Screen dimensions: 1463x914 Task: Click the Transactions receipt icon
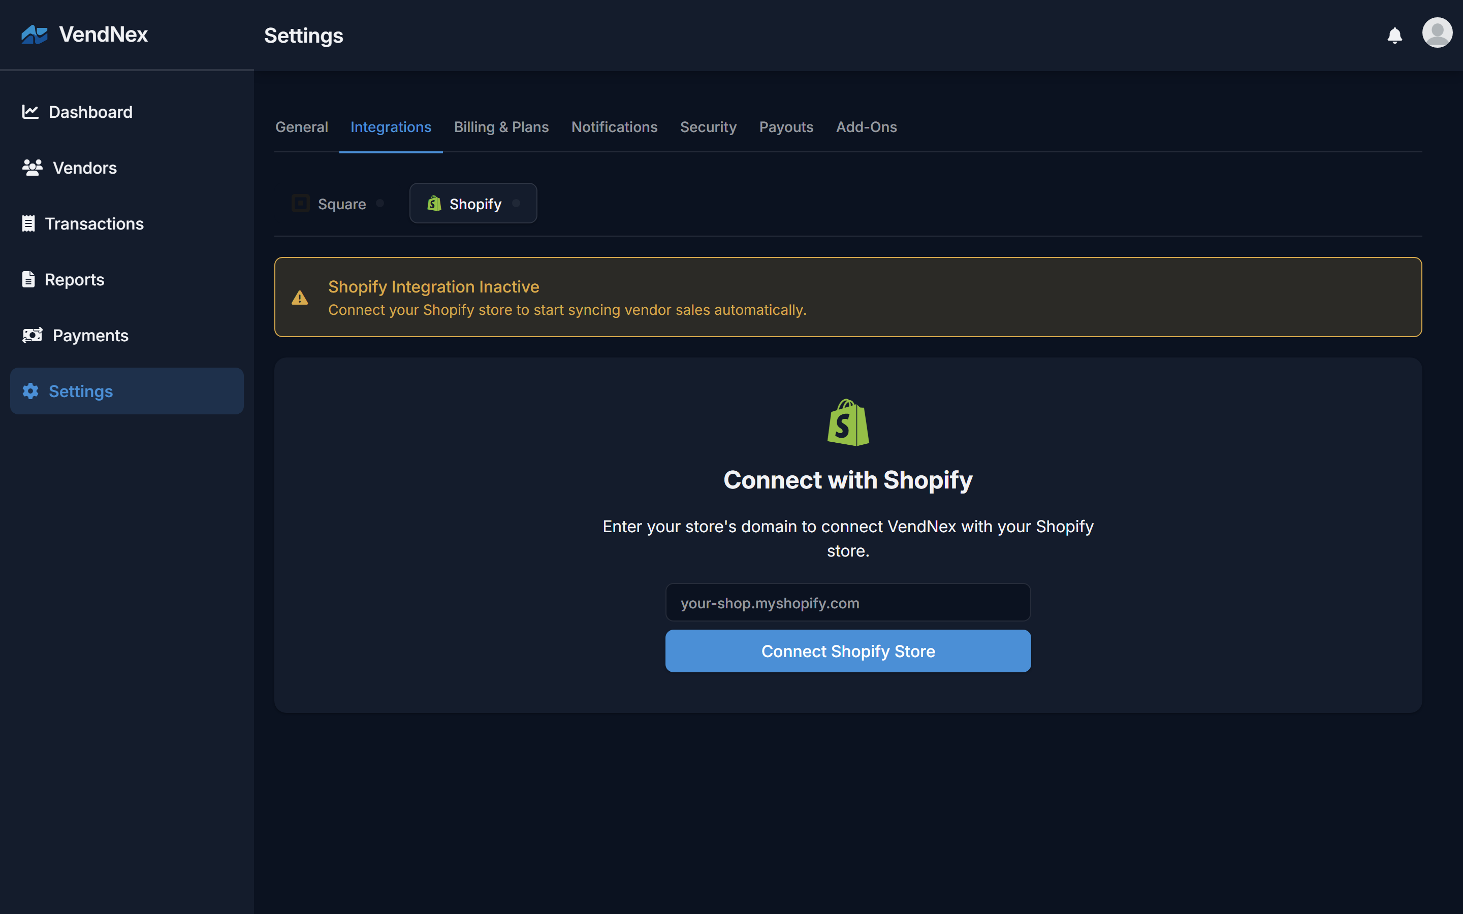[28, 223]
